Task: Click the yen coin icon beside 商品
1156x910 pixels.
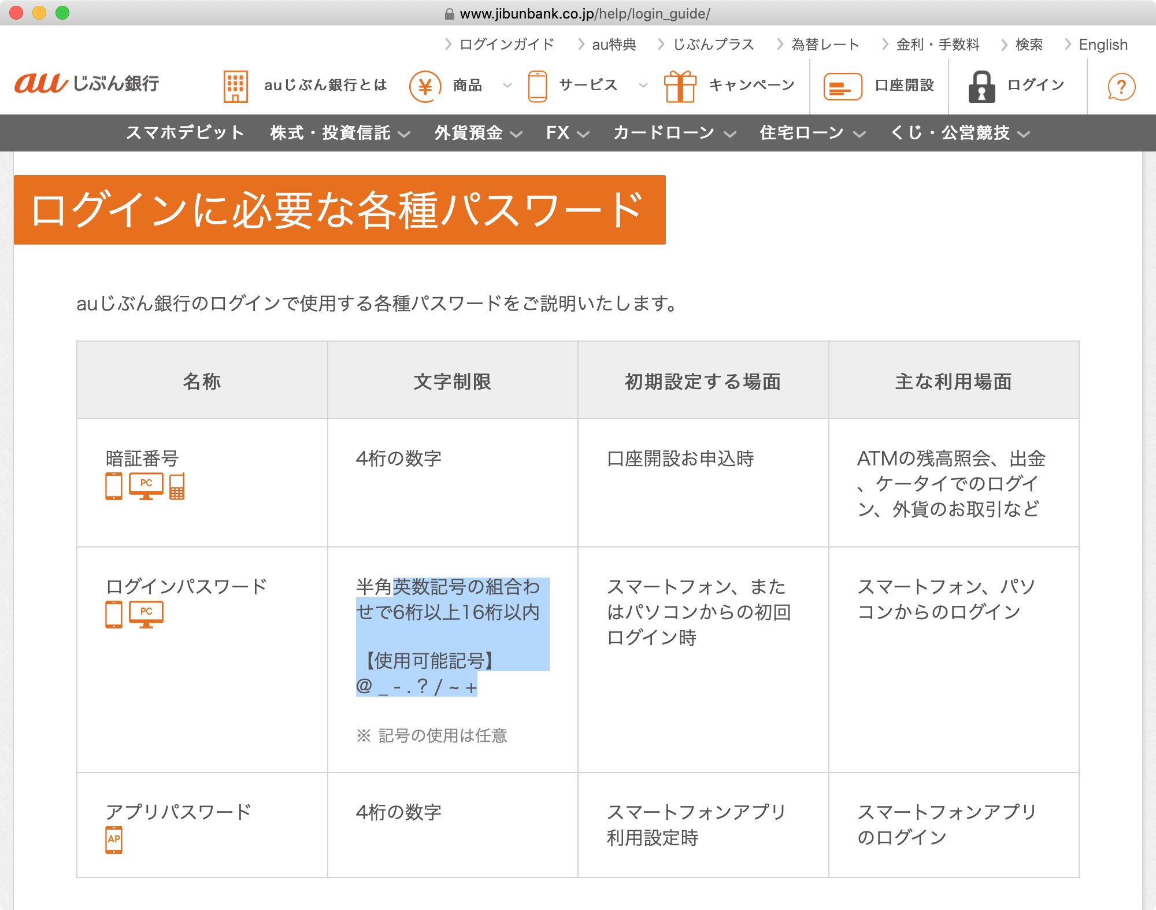Action: (x=425, y=86)
